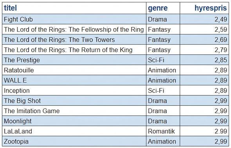Select the Fight Club title cell

[74, 19]
